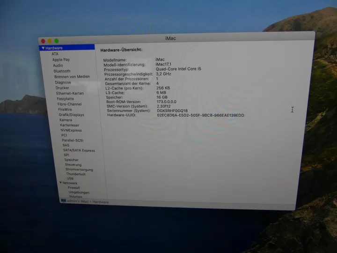Click the 256 KB L2-Cache value
The height and width of the screenshot is (253, 337).
(x=163, y=88)
